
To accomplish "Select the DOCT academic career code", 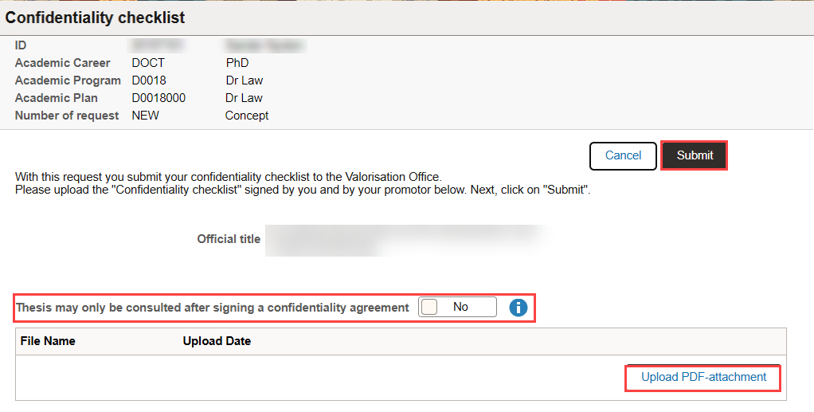I will 148,63.
